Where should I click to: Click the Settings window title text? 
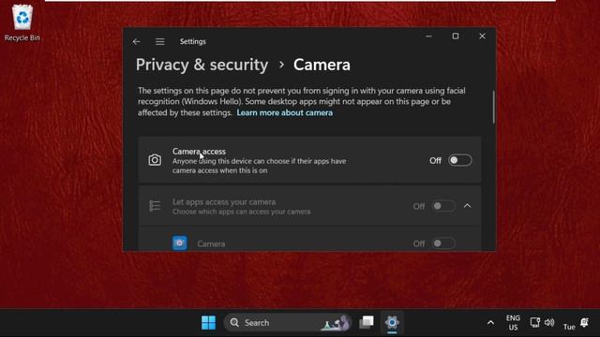(193, 41)
